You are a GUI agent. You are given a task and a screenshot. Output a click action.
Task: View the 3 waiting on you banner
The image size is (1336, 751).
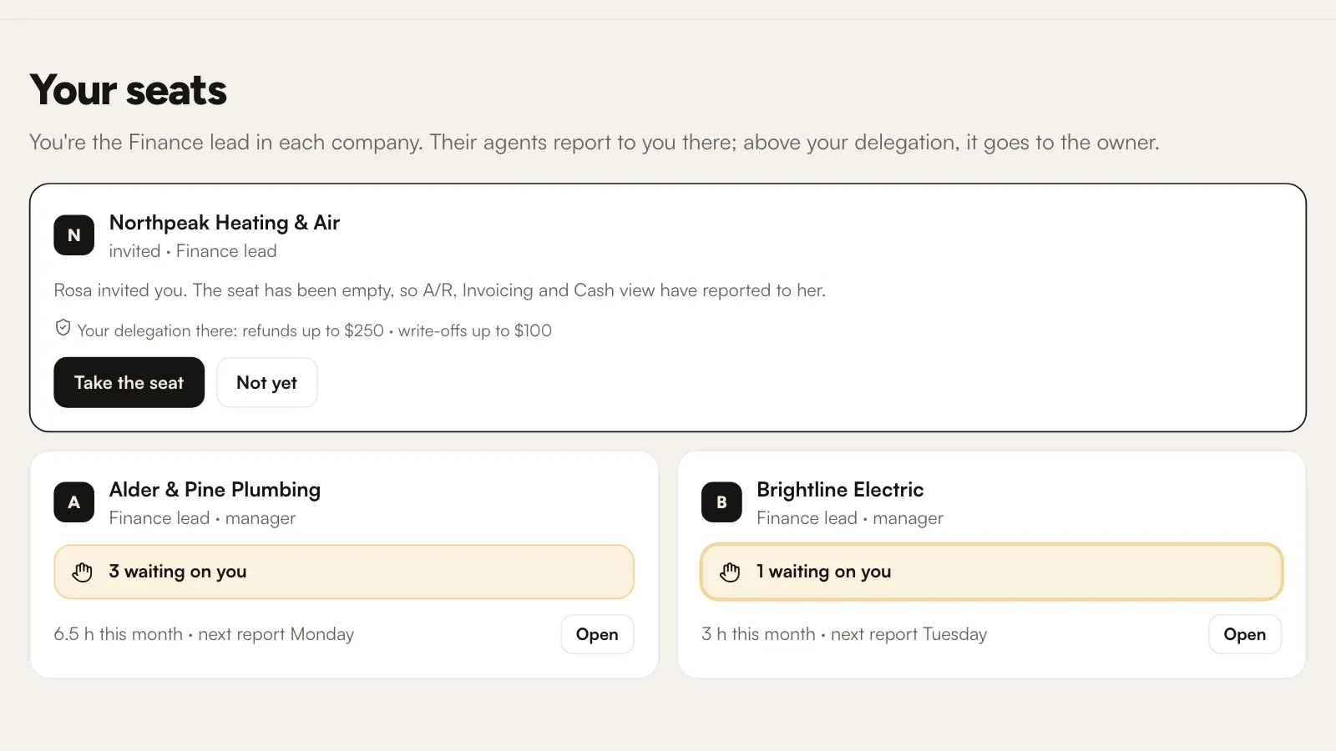[344, 572]
